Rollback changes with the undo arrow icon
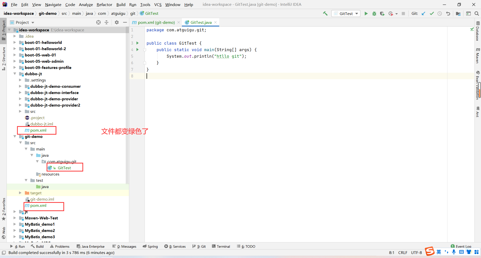Viewport: 481px width, 258px height. click(448, 14)
